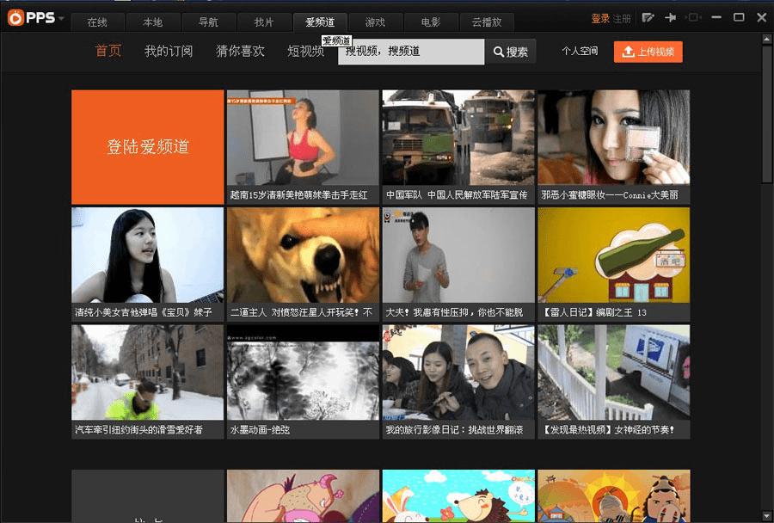The width and height of the screenshot is (774, 523).
Task: Open the 【雷人日记】编剧之王 cartoon thumbnail
Action: [613, 255]
